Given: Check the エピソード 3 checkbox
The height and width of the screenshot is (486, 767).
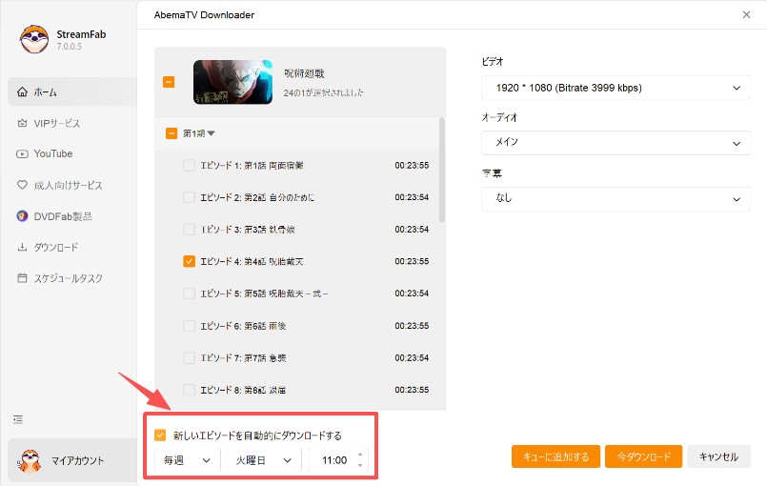Looking at the screenshot, I should pos(189,230).
